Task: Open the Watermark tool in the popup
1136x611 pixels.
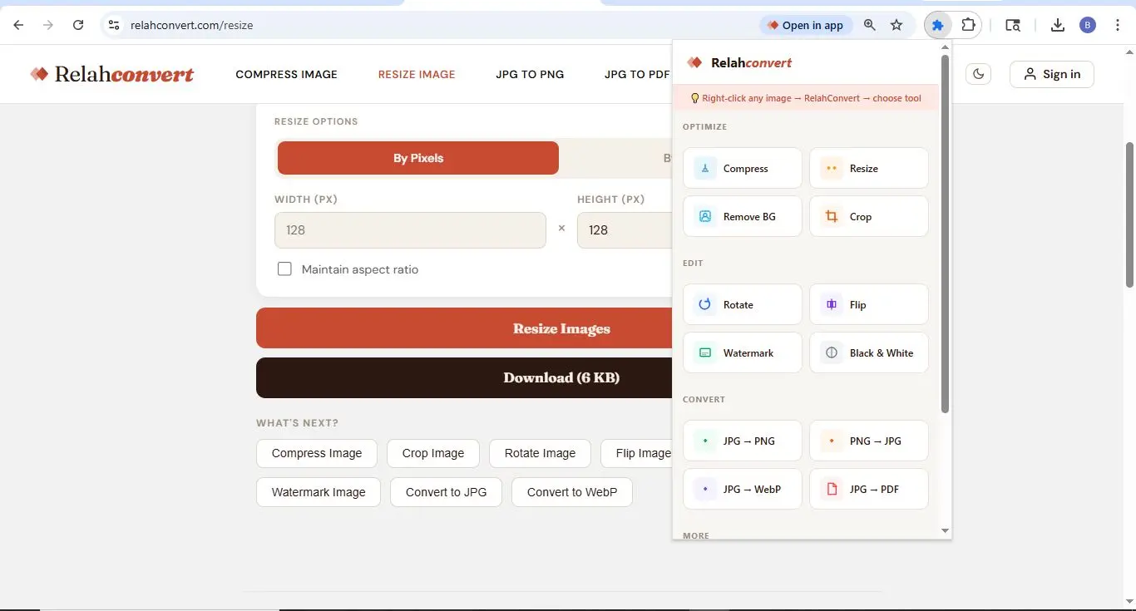Action: point(742,352)
